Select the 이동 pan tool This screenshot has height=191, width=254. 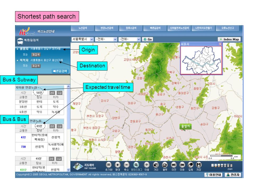(147, 165)
